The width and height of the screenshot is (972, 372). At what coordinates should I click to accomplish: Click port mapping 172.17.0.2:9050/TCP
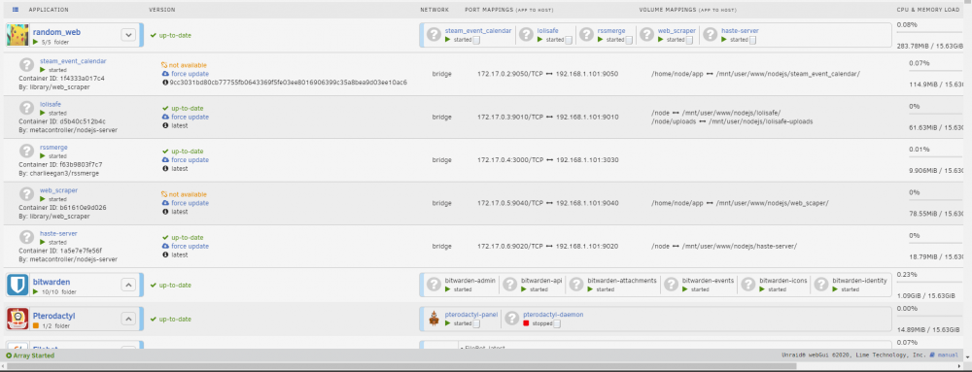tap(510, 74)
